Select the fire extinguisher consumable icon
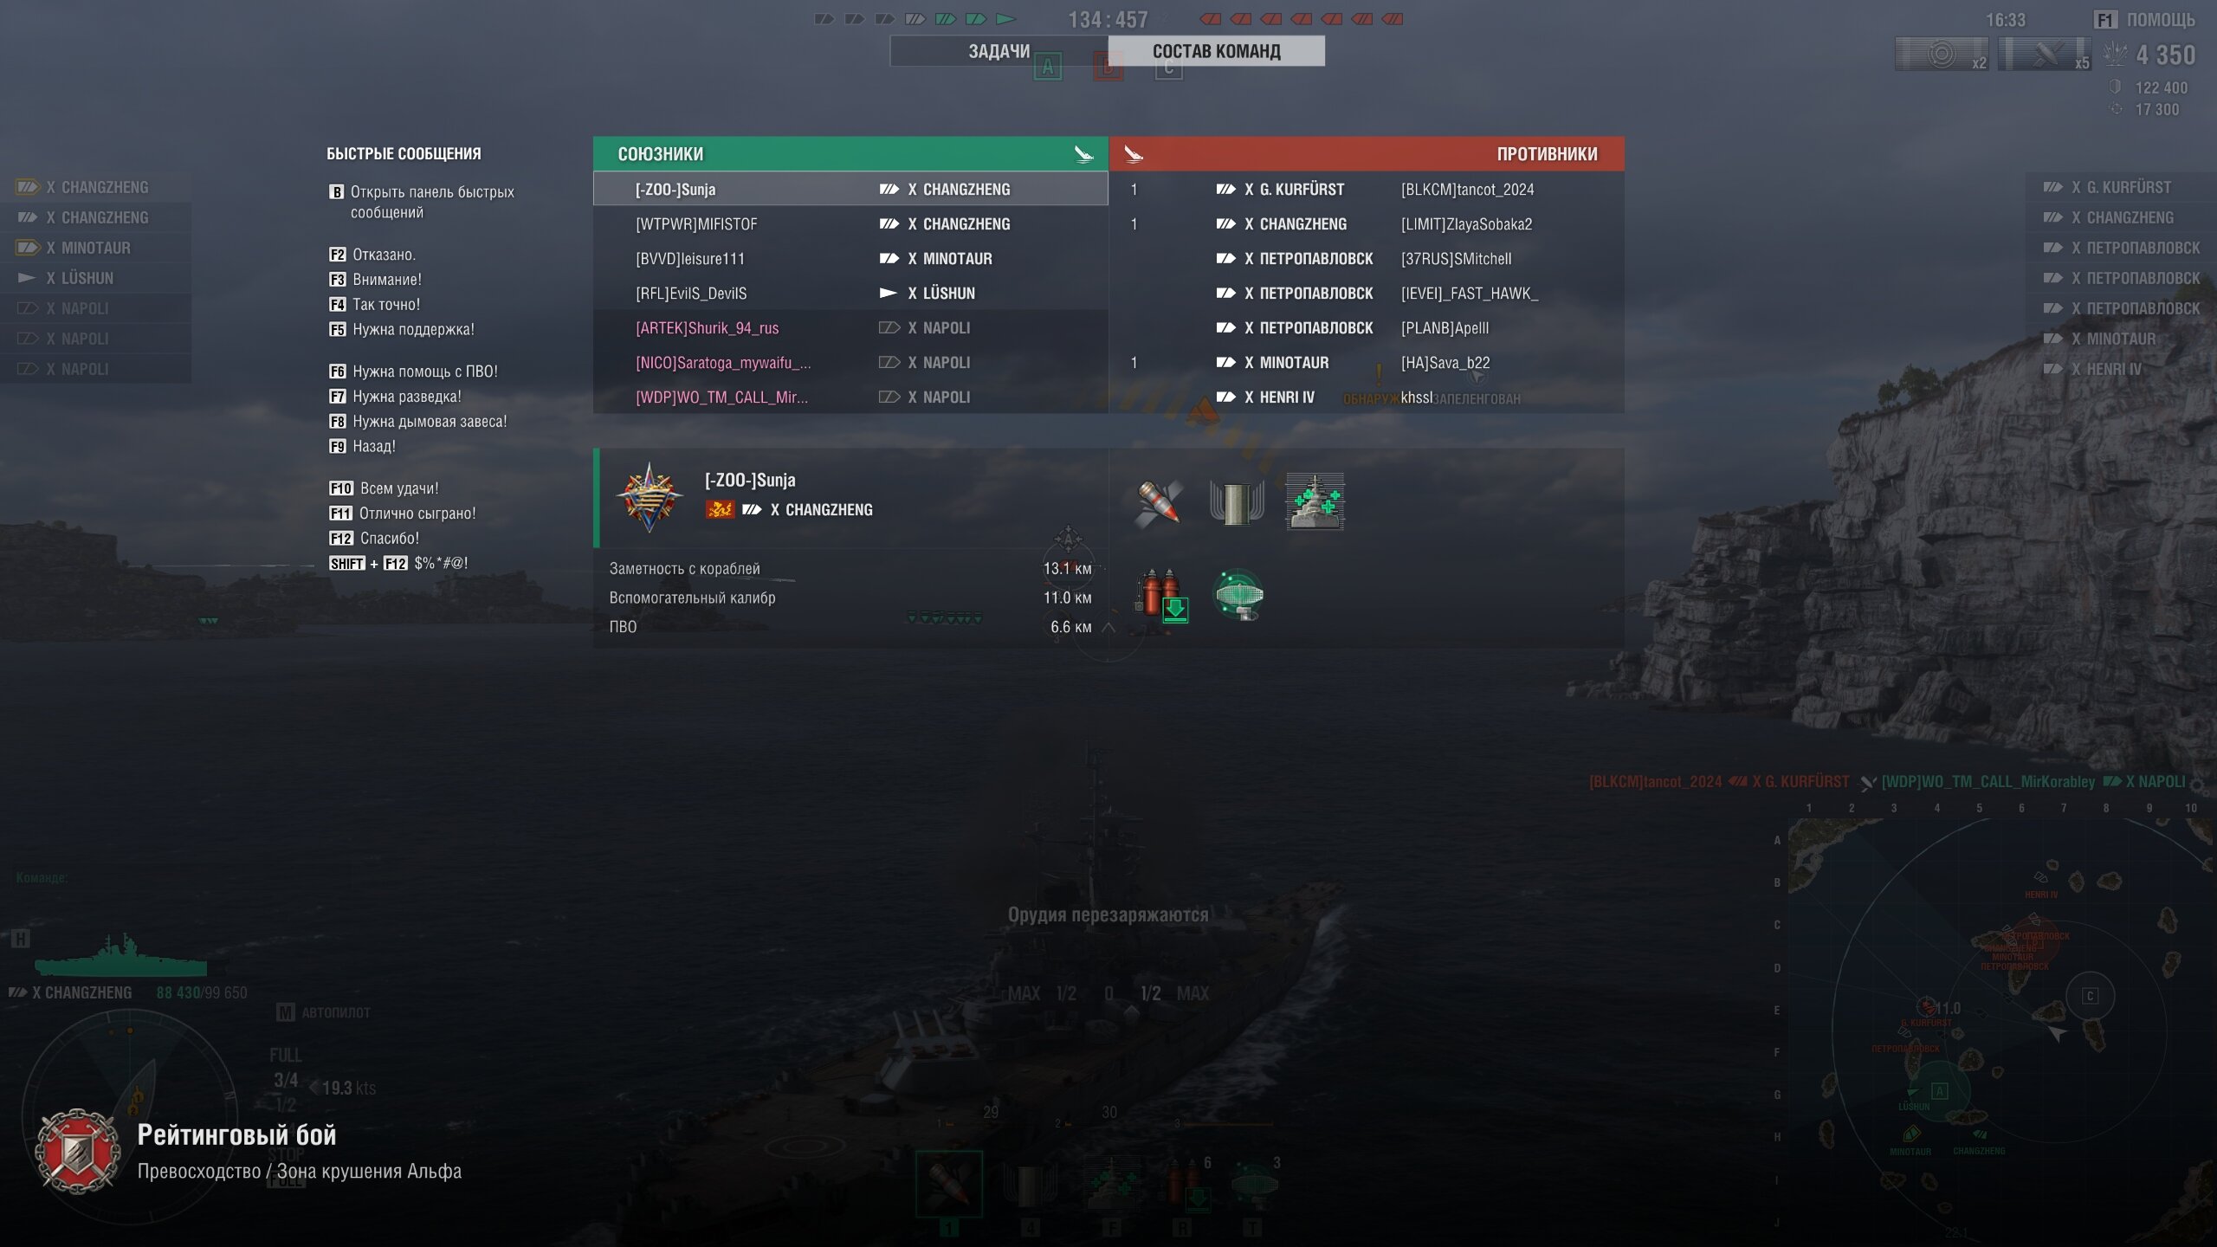 pyautogui.click(x=1160, y=595)
